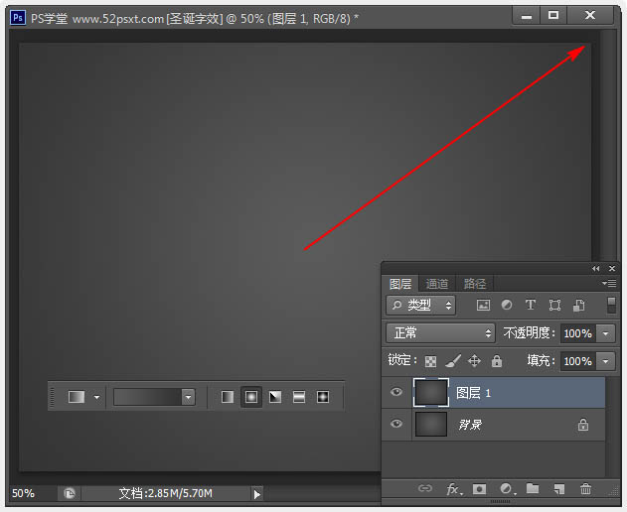
Task: Open the layer filter 类型 dropdown
Action: 421,306
